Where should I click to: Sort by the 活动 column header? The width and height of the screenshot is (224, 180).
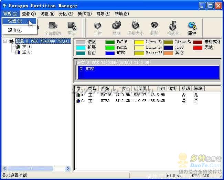185,89
